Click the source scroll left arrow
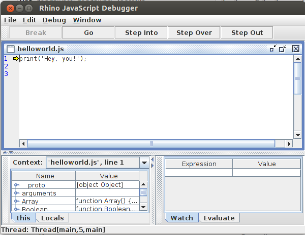The width and height of the screenshot is (305, 235). click(x=23, y=144)
